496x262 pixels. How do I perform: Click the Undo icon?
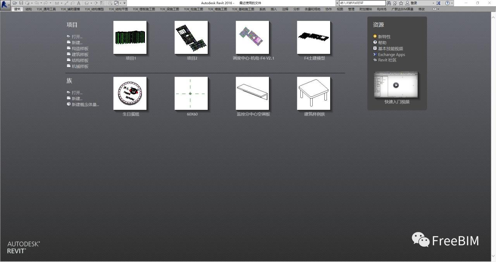[37, 3]
